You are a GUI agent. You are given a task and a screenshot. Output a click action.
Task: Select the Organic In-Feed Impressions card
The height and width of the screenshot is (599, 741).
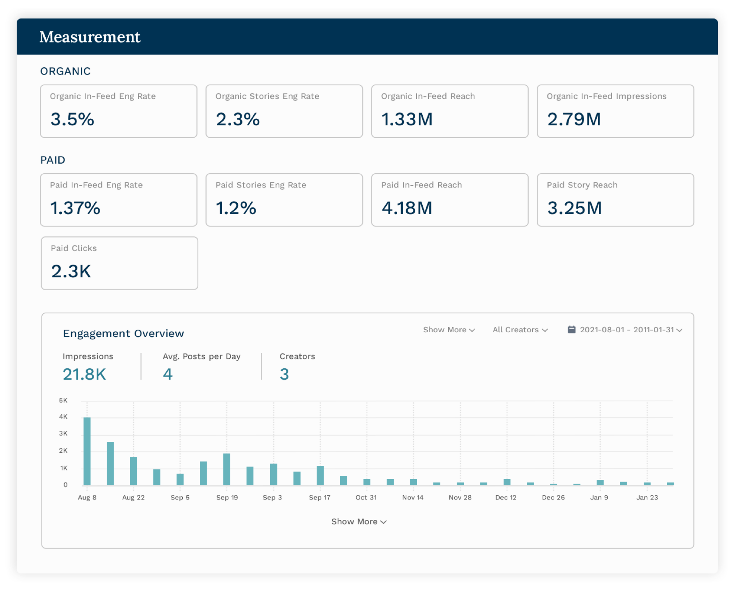coord(615,111)
